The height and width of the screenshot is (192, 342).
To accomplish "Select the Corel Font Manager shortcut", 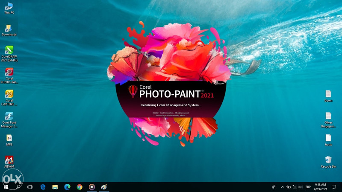I will click(9, 120).
